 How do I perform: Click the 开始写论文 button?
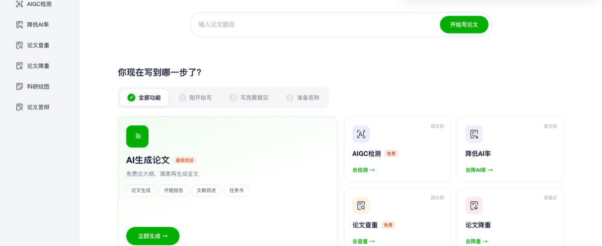[464, 24]
